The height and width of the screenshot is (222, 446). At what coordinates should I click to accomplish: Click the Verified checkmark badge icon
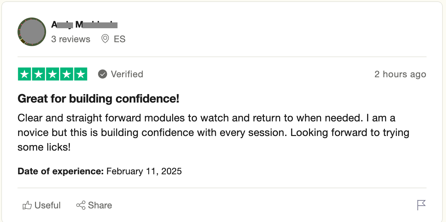coord(103,74)
